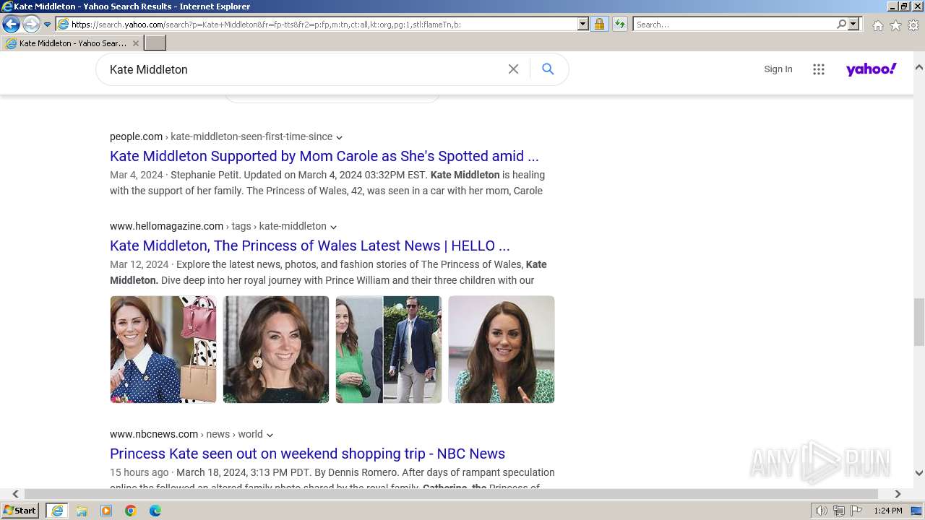Screen dimensions: 925x520
Task: Expand the people.com result options chevron
Action: click(x=339, y=137)
